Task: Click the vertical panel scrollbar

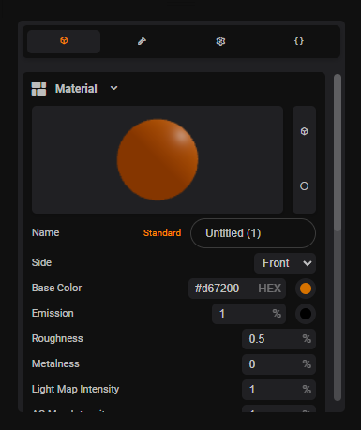Action: pyautogui.click(x=338, y=153)
